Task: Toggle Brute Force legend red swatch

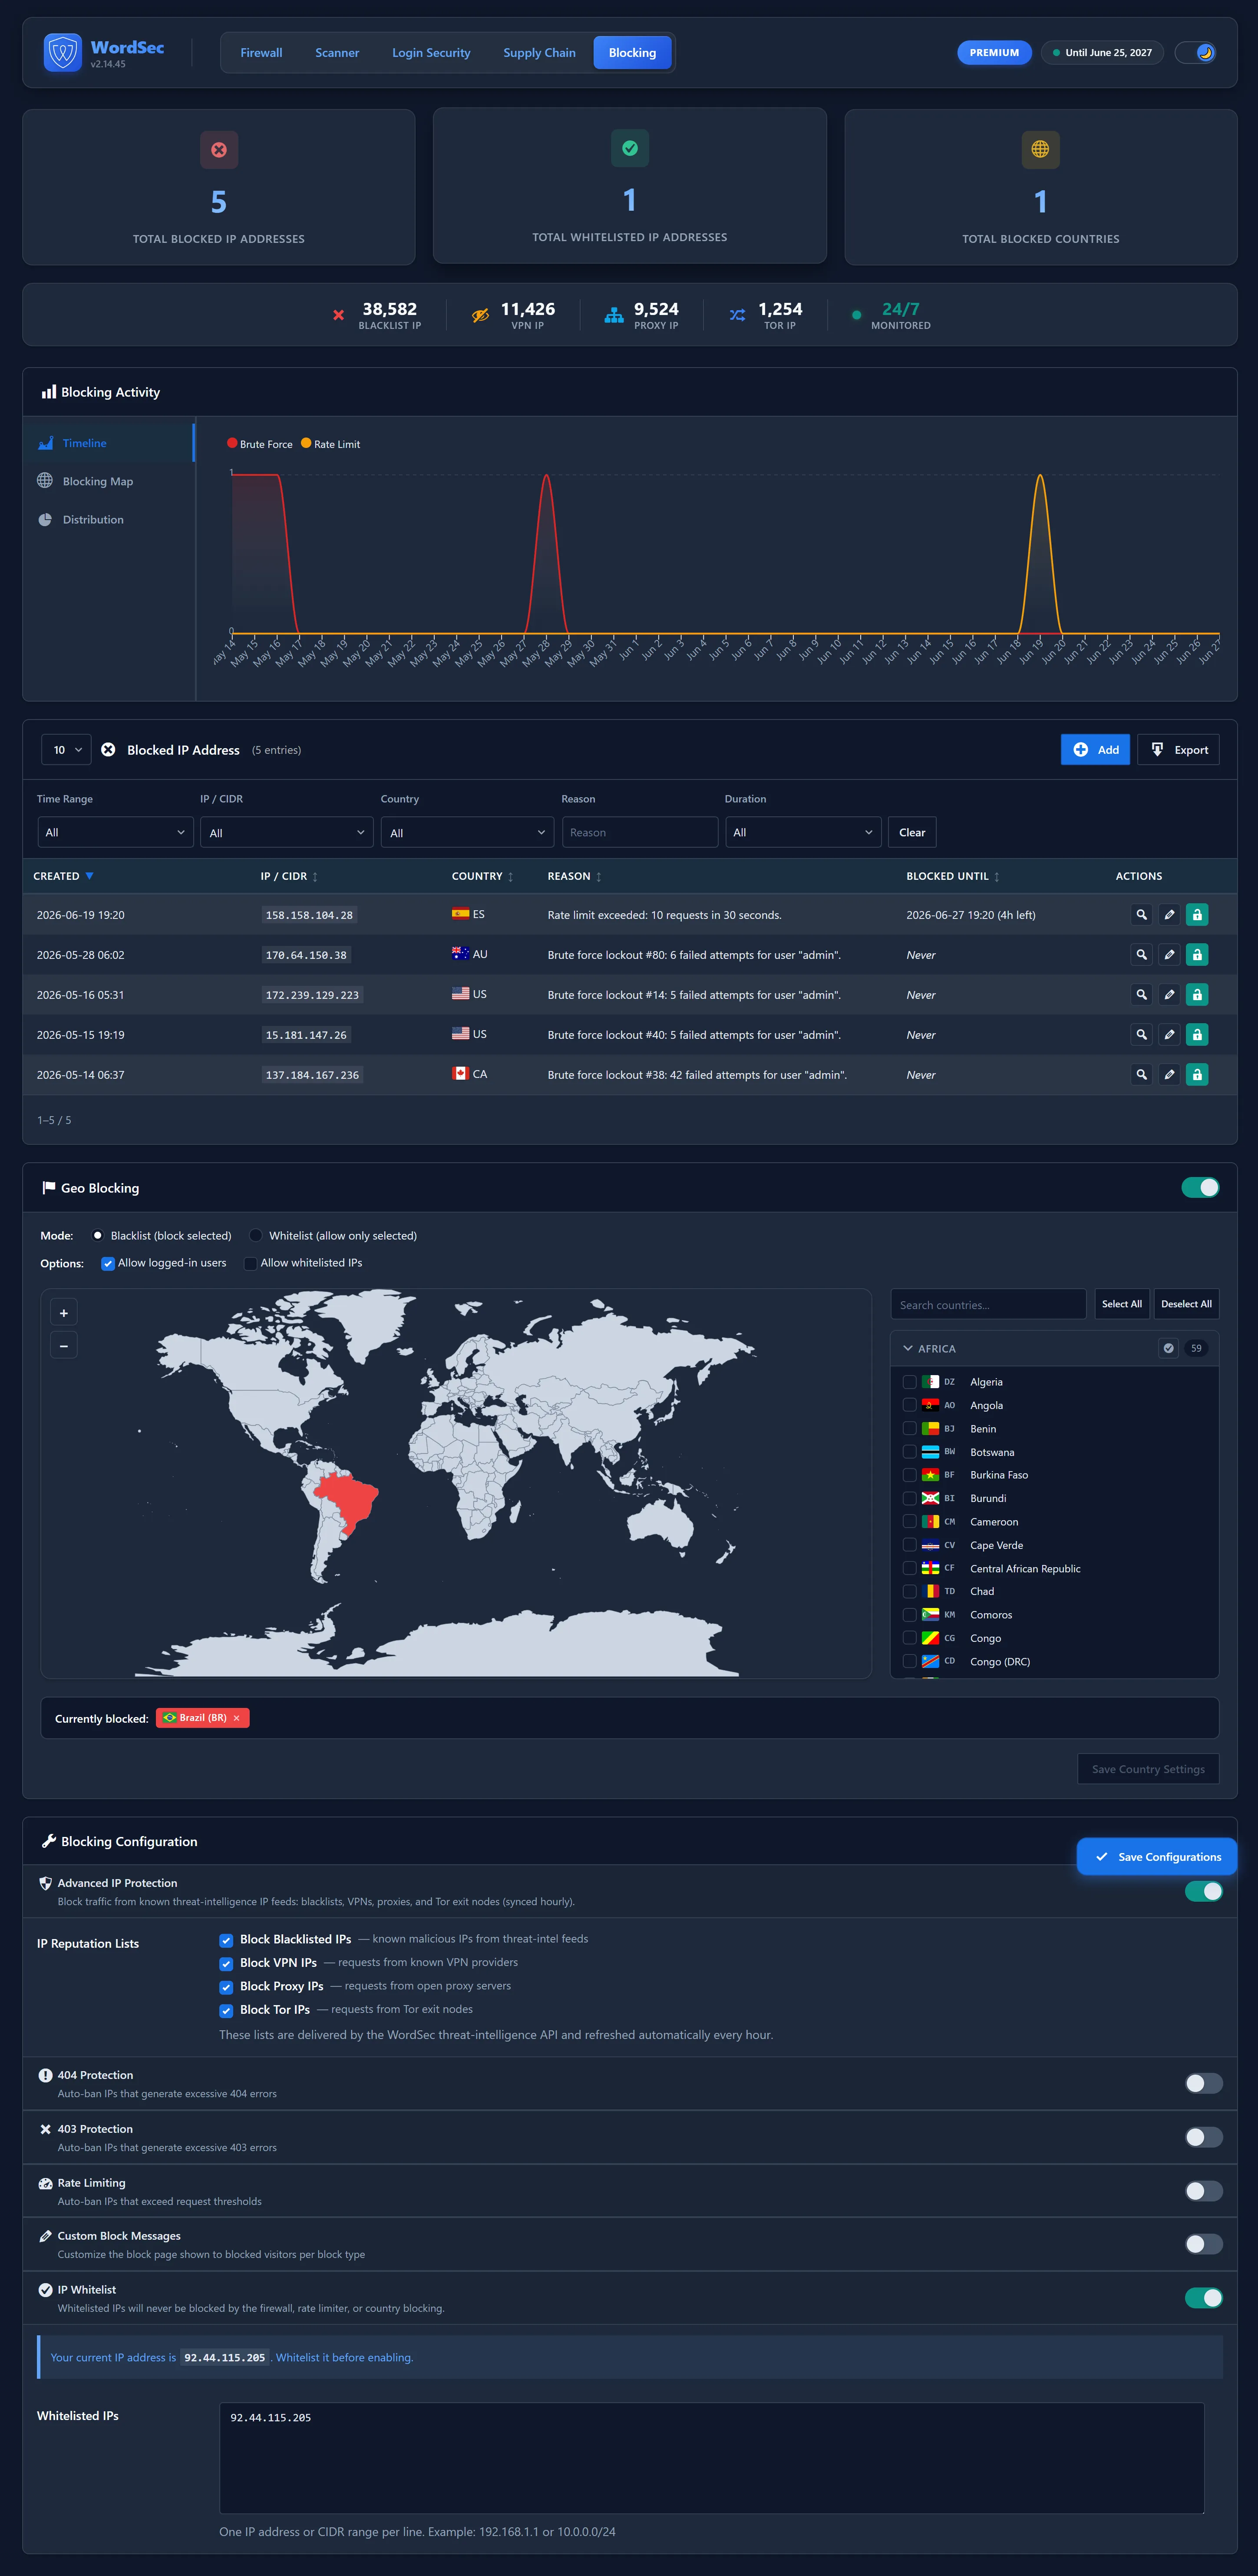Action: pyautogui.click(x=232, y=443)
